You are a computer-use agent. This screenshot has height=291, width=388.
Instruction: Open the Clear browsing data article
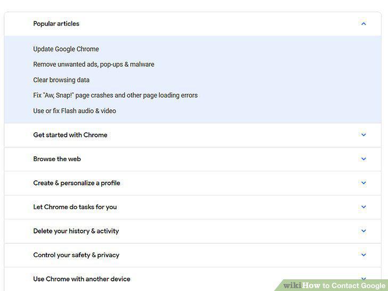tap(61, 80)
